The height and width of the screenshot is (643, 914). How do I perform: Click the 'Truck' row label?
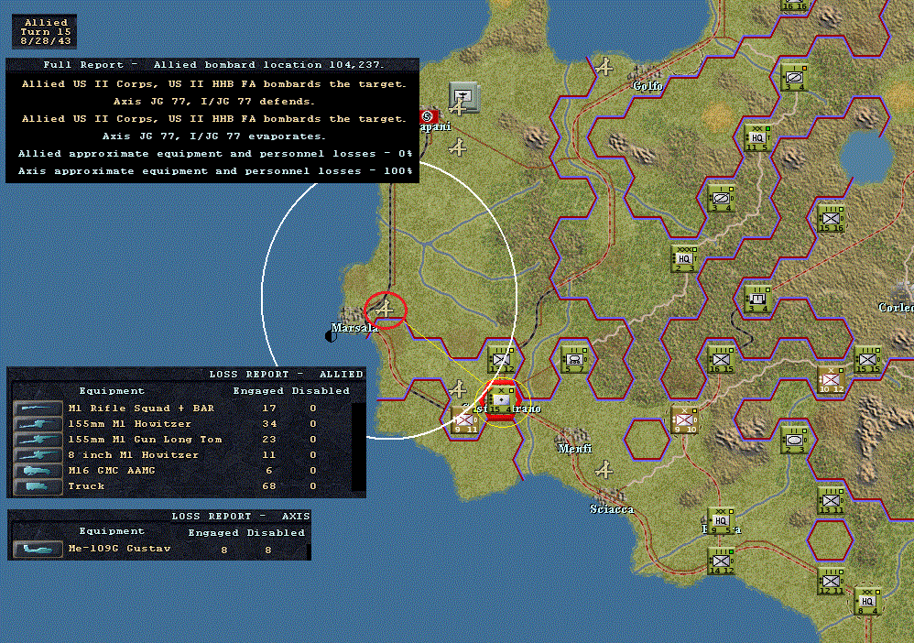click(86, 486)
